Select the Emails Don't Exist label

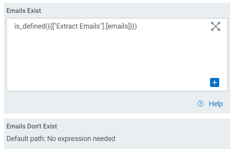pyautogui.click(x=31, y=126)
